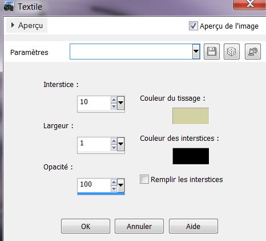Enable the Remplir les interstices checkbox
This screenshot has height=241, width=266.
144,179
